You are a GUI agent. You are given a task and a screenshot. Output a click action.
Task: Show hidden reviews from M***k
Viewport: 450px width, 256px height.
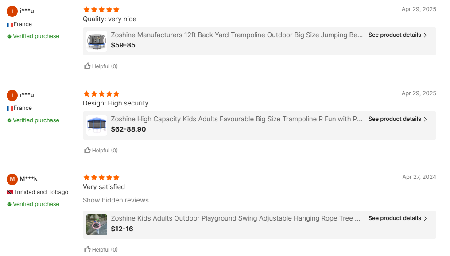[x=116, y=200]
